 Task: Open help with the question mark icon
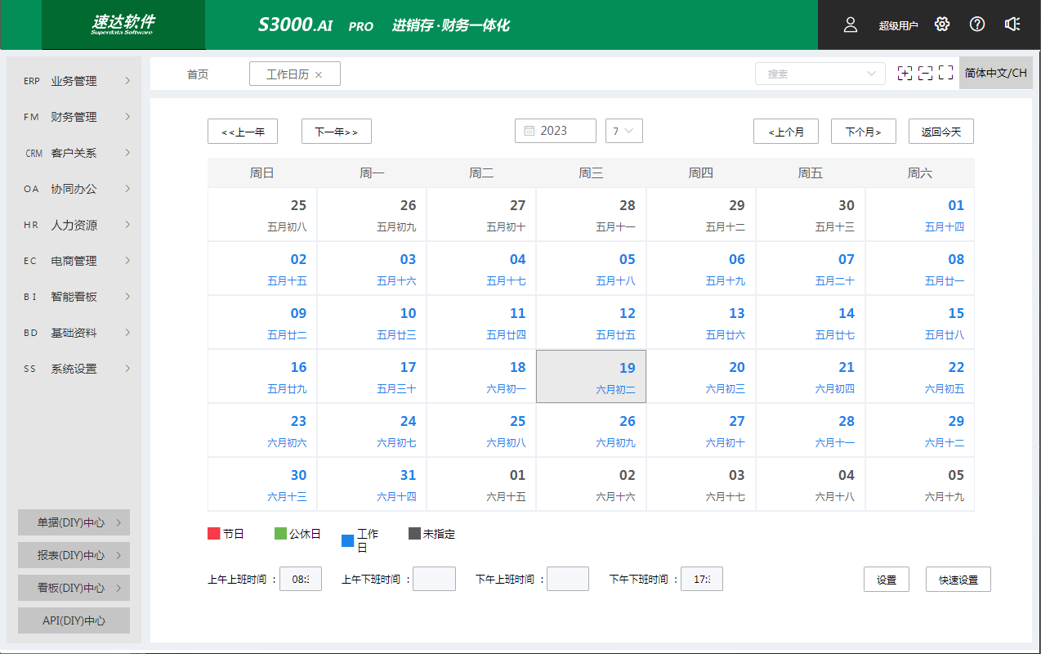[977, 25]
